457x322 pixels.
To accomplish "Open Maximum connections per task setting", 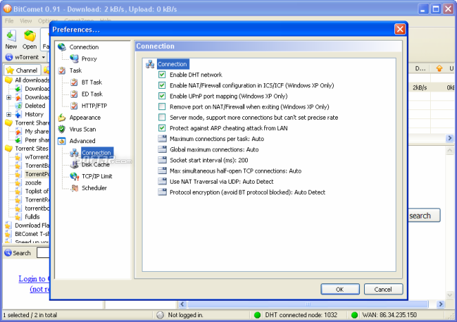I will (217, 139).
